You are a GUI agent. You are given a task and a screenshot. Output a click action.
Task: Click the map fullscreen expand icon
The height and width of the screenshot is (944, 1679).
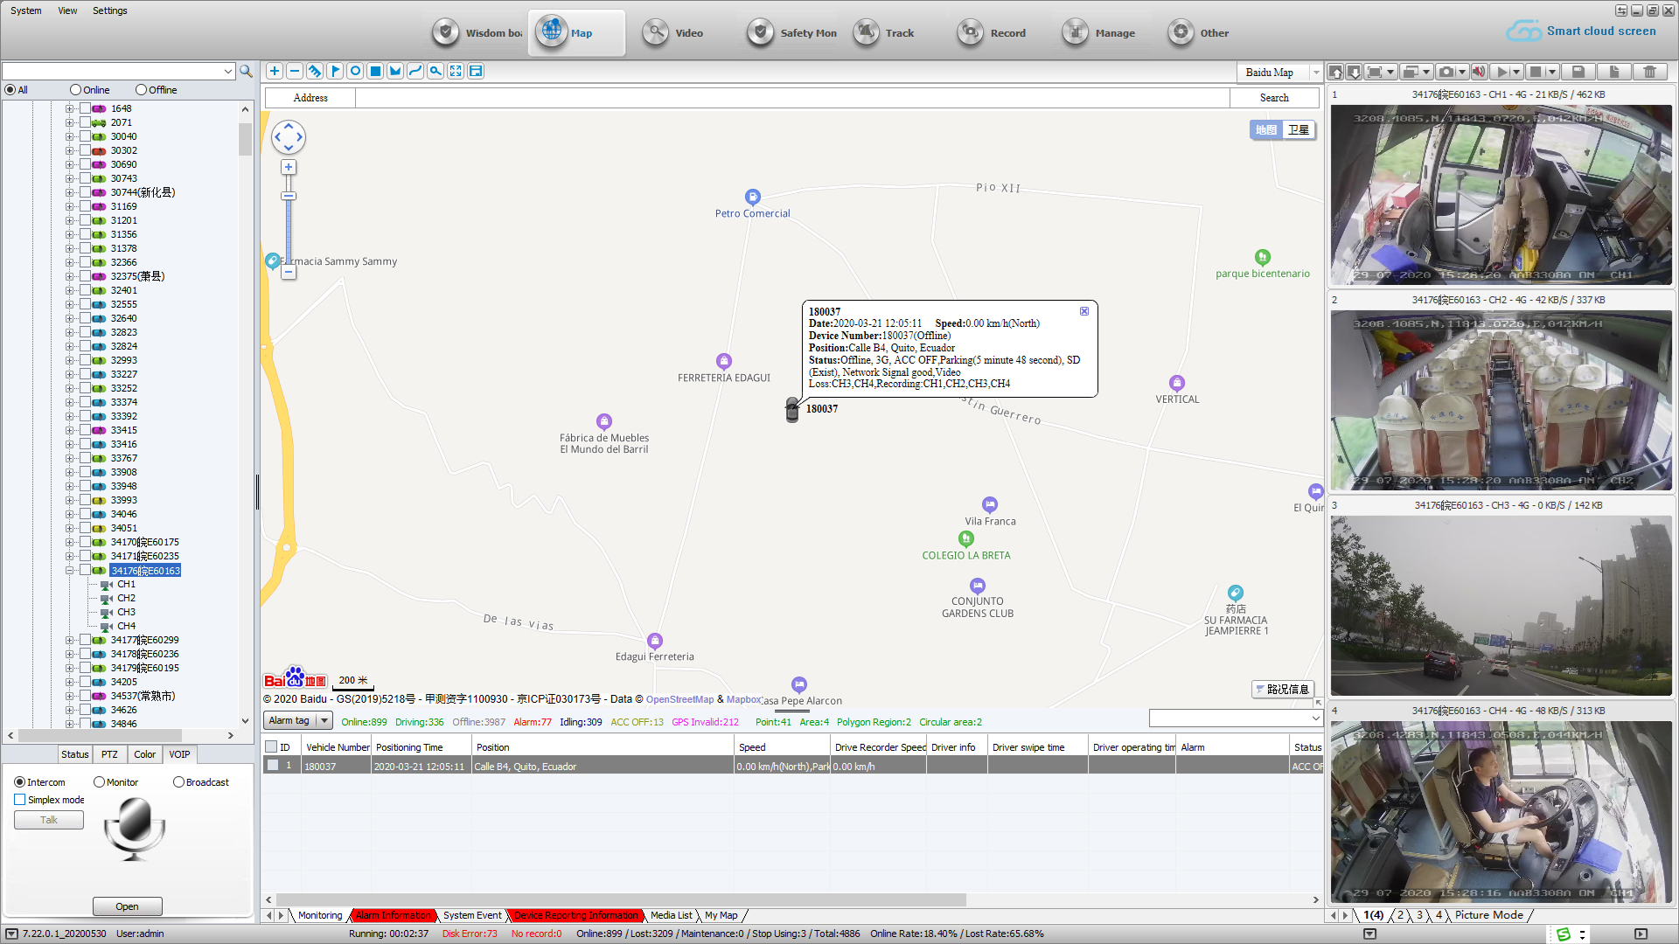[456, 72]
